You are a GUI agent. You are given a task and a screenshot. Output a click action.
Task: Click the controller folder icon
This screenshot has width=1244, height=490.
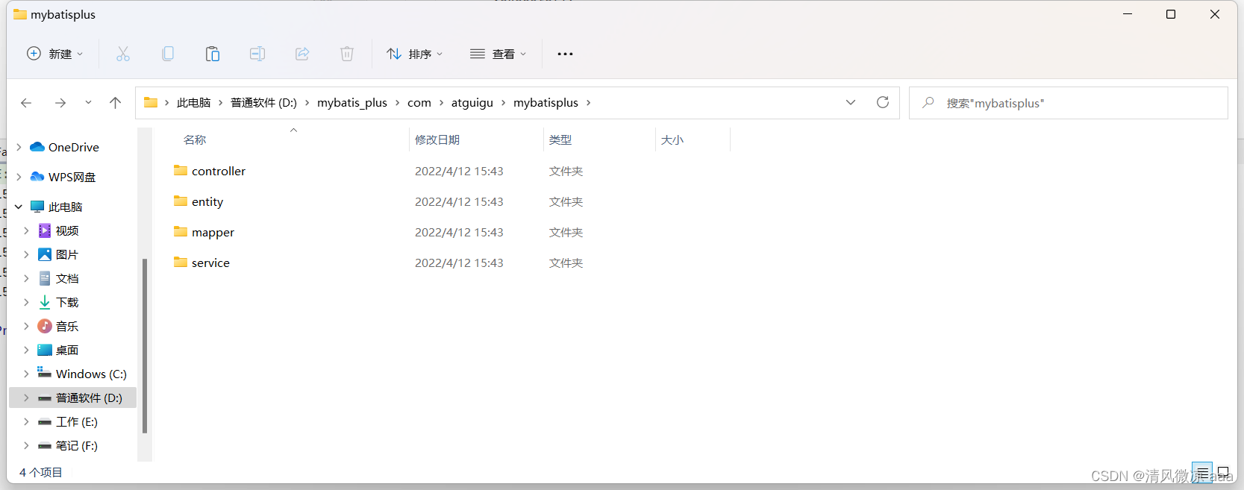pos(181,170)
